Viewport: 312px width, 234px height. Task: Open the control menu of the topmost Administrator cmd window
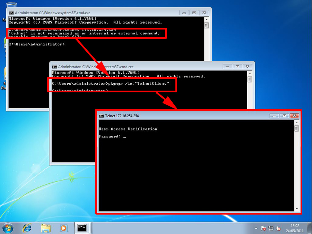point(11,12)
